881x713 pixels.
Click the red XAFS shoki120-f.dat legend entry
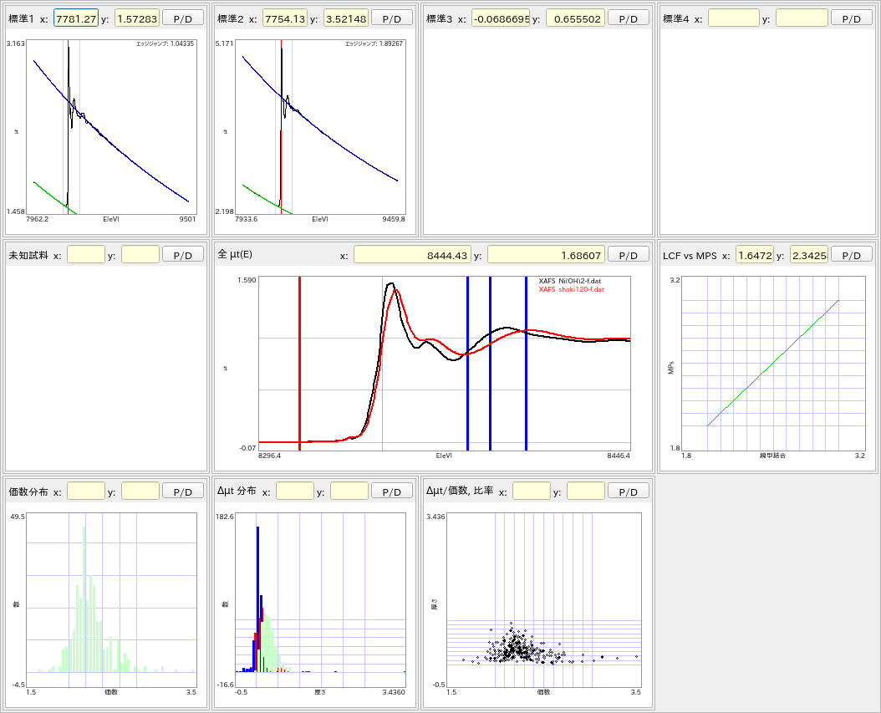[x=571, y=290]
